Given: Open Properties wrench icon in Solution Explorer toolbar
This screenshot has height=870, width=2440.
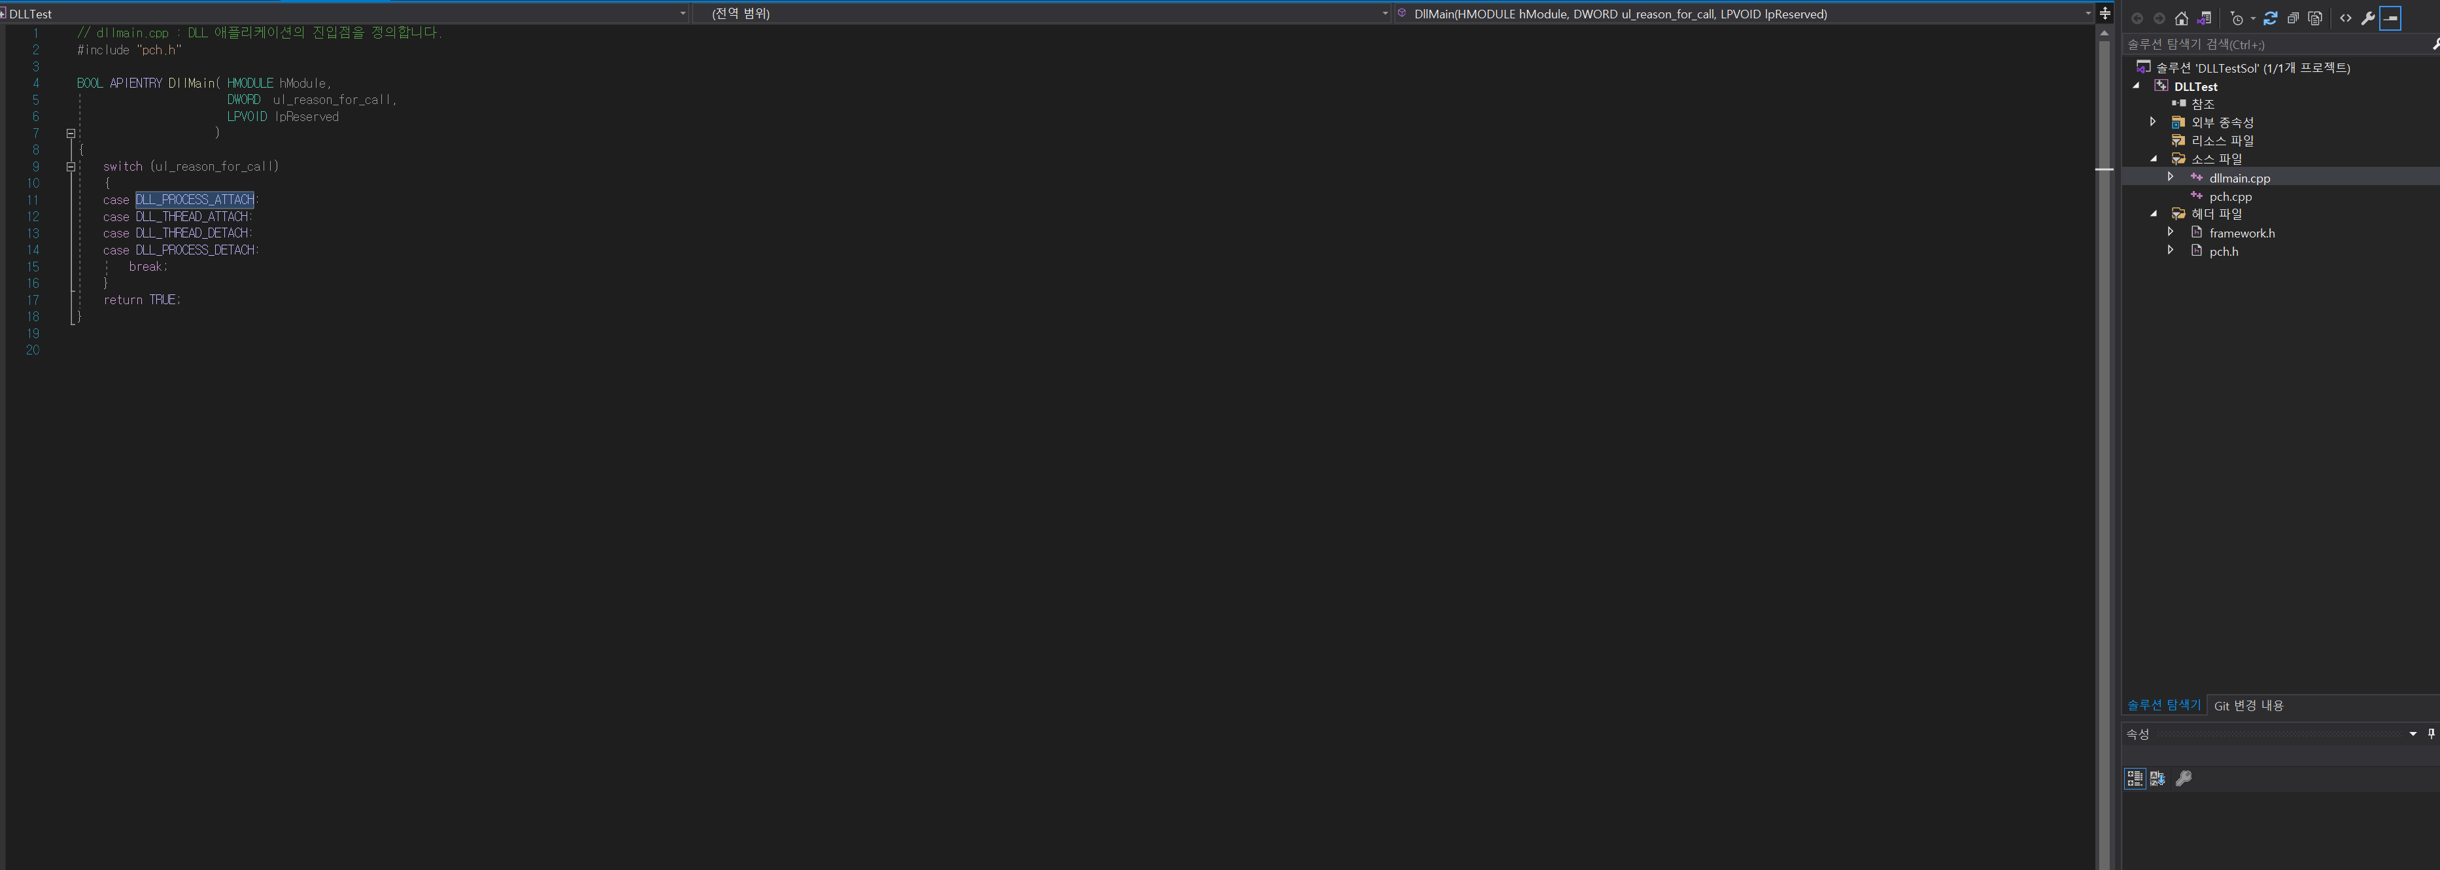Looking at the screenshot, I should [2368, 18].
